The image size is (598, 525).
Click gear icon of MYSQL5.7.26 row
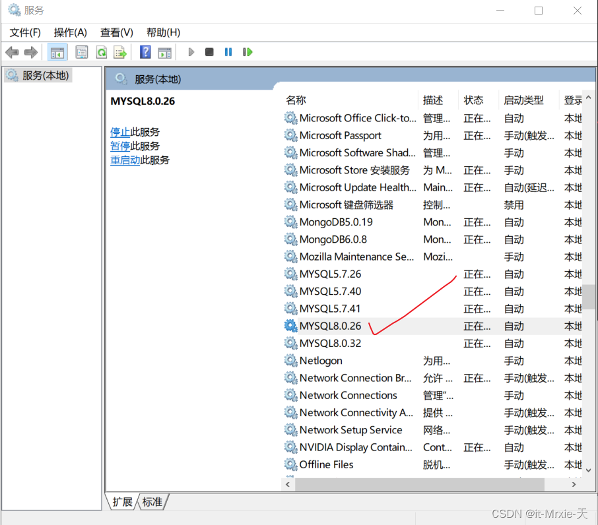pos(290,274)
